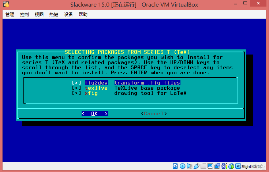The width and height of the screenshot is (269, 172).
Task: Click the 'drawing tool for LaTeX' description
Action: coord(150,93)
